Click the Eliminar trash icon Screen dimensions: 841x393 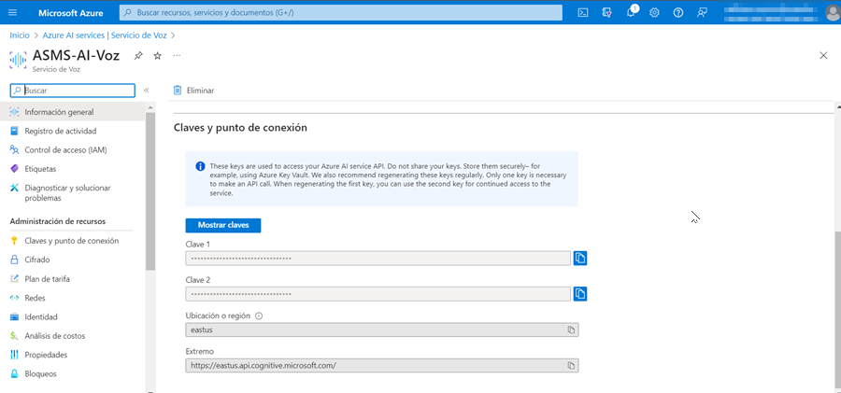[x=178, y=91]
